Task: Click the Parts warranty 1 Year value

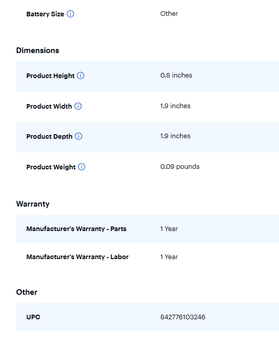Action: coord(169,229)
